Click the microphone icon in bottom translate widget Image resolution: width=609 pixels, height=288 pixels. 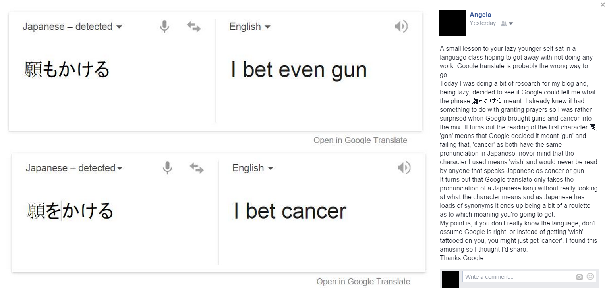168,168
